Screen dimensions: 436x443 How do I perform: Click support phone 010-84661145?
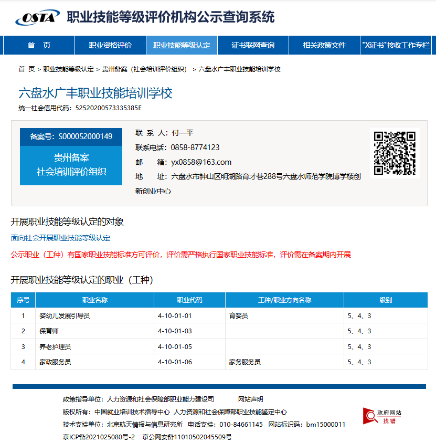click(241, 424)
